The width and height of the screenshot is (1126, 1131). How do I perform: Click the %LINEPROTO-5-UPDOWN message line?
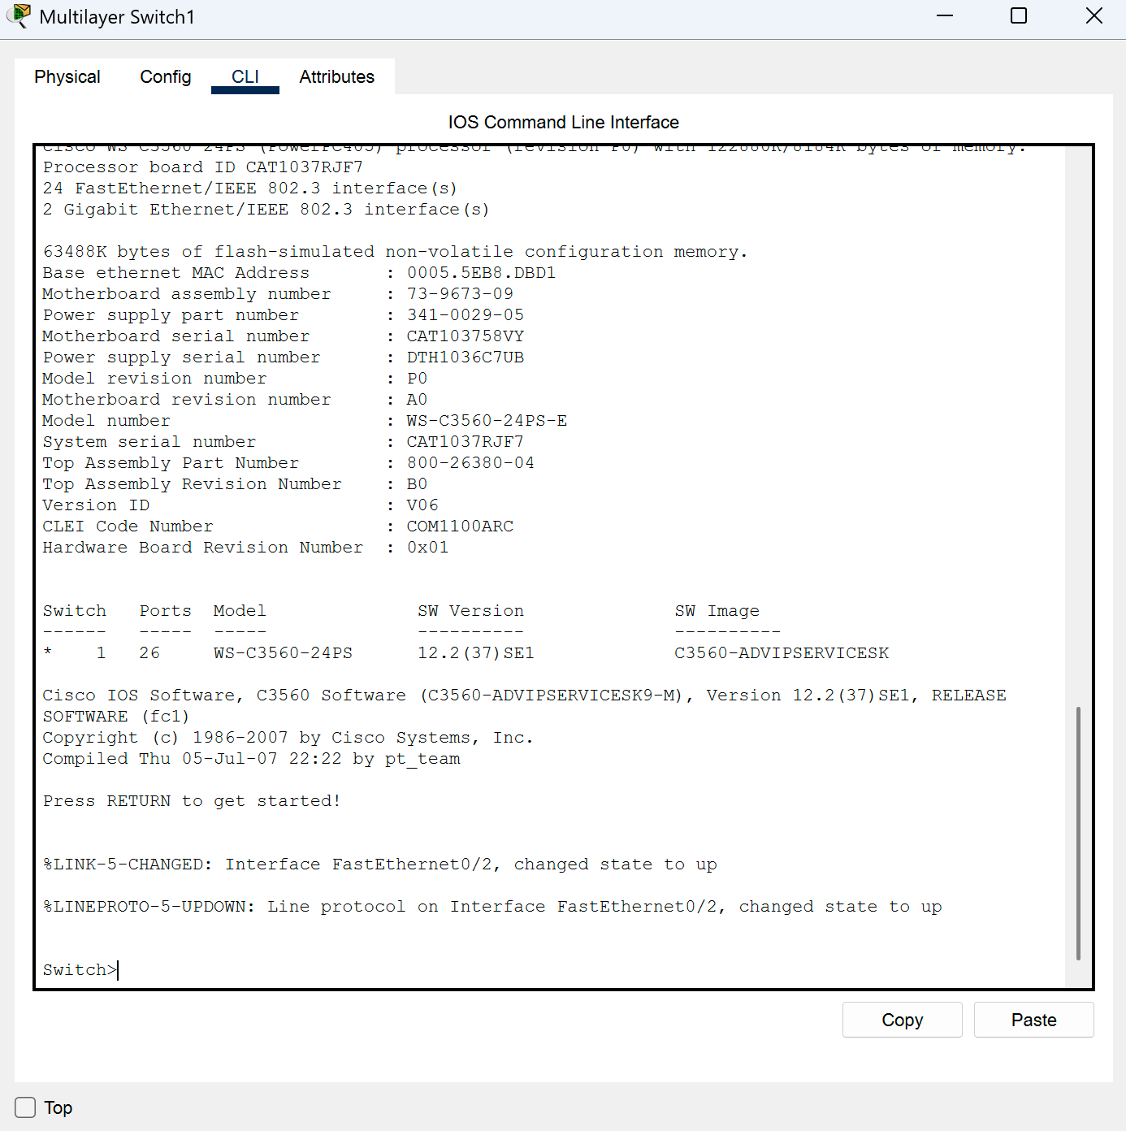click(492, 907)
